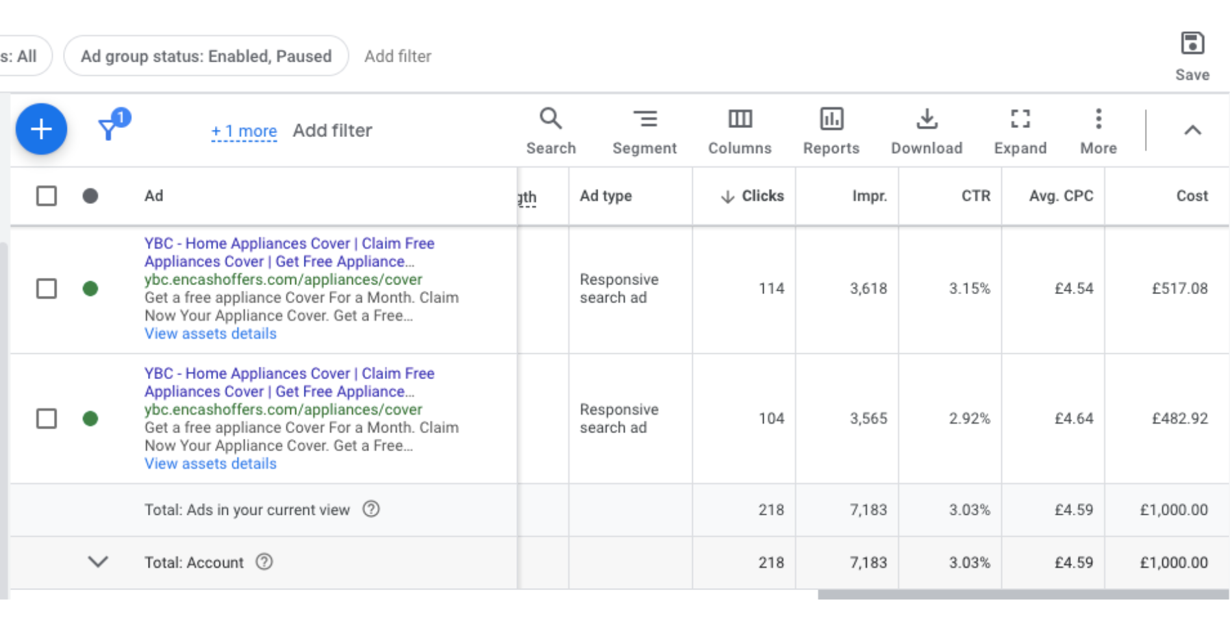Click the blue plus create ad button
The image size is (1230, 631).
[x=41, y=129]
